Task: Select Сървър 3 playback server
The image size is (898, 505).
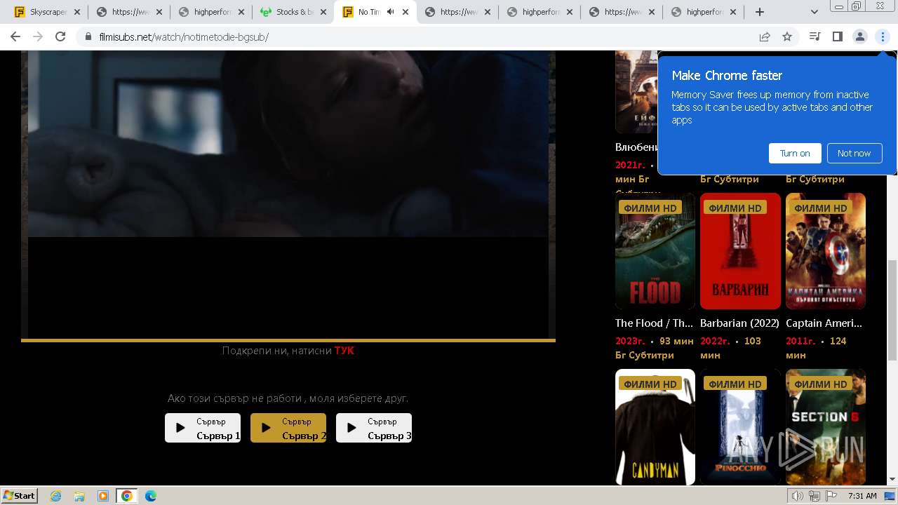Action: (374, 428)
